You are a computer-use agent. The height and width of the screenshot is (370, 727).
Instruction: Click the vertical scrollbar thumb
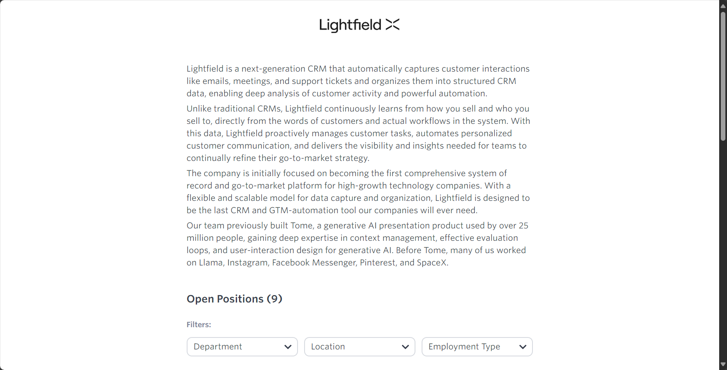point(723,76)
